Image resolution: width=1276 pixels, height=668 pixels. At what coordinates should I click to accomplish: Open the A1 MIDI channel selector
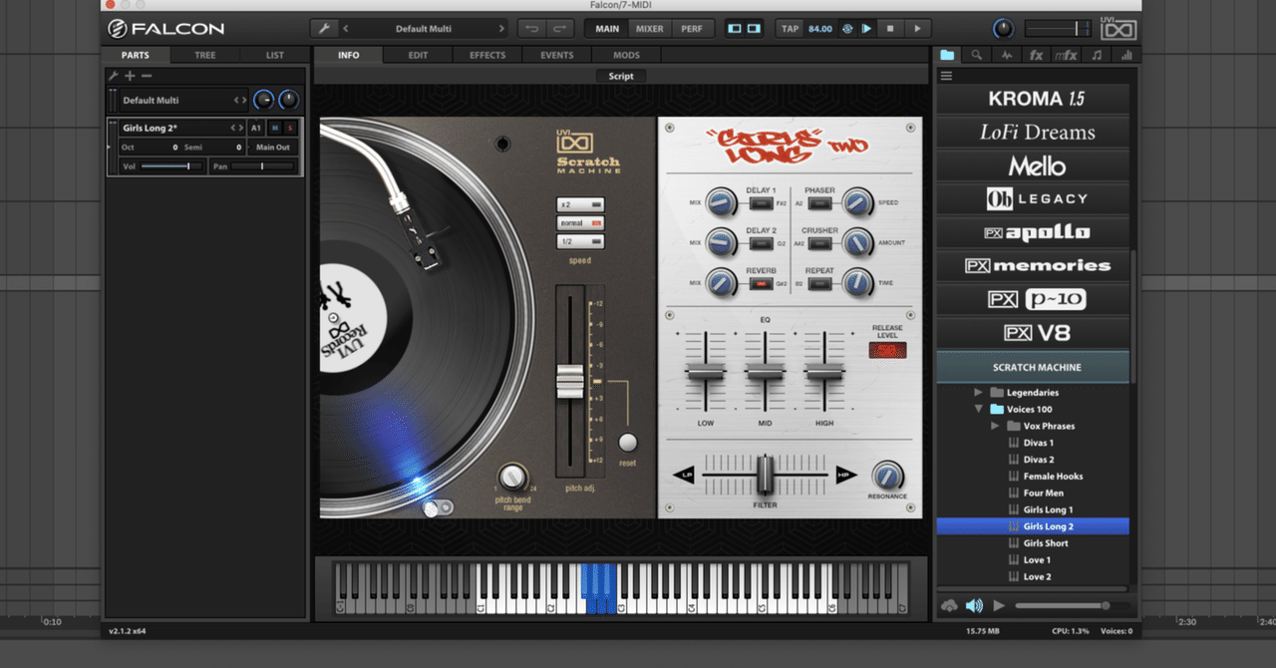point(256,128)
